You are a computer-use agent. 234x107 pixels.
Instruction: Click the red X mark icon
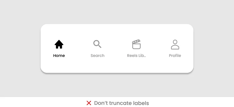(89, 103)
